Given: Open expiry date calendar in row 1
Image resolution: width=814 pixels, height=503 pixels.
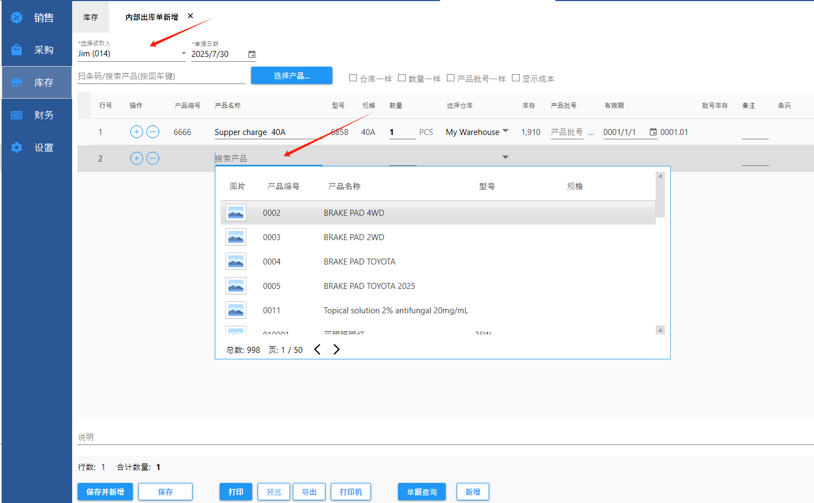Looking at the screenshot, I should pos(653,132).
